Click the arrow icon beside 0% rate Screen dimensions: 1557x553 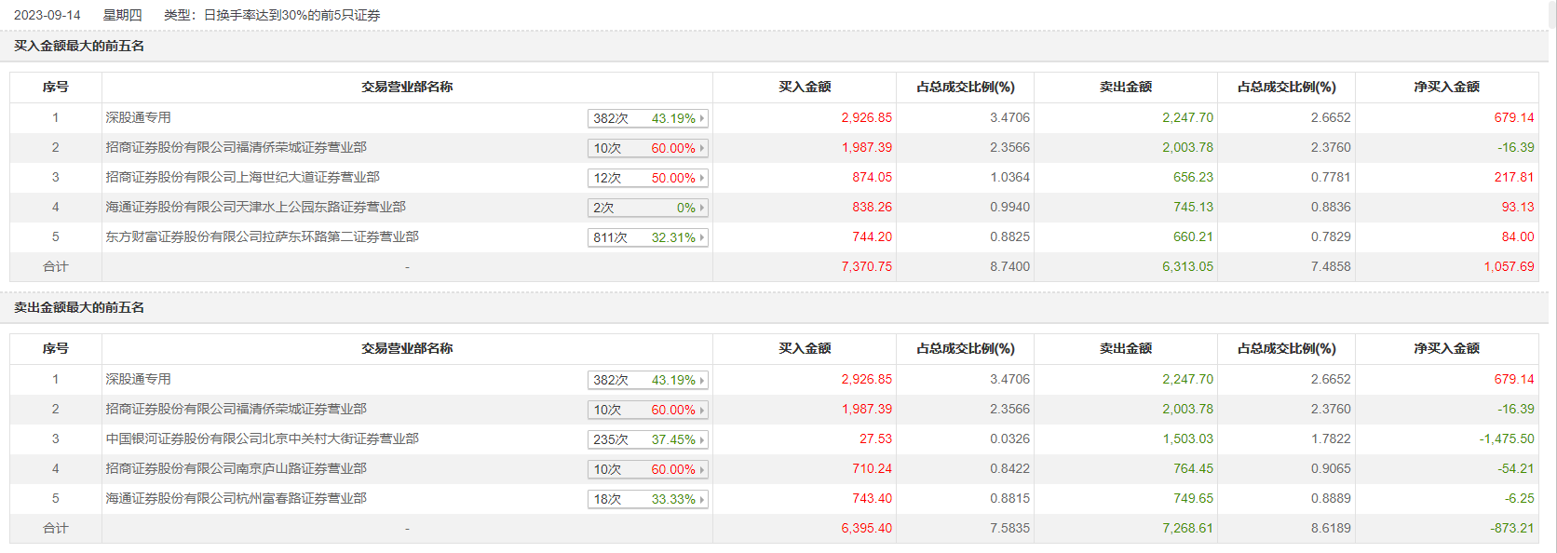coord(702,208)
